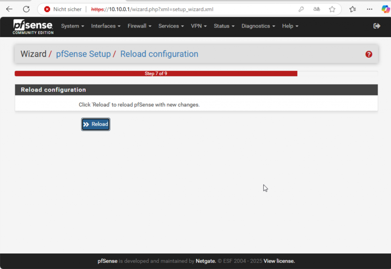391x269 pixels.
Task: Click the browser back arrow
Action: coord(9,9)
